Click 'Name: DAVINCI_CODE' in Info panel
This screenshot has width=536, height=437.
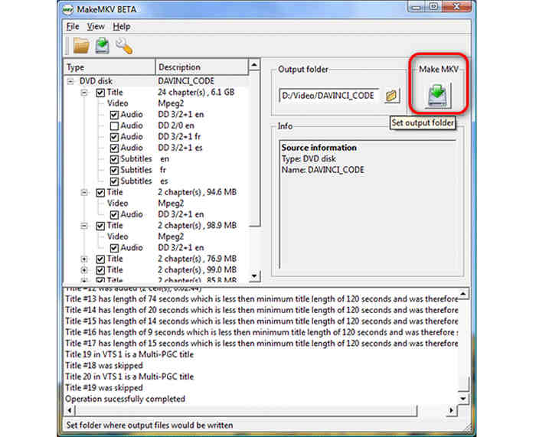[x=322, y=170]
